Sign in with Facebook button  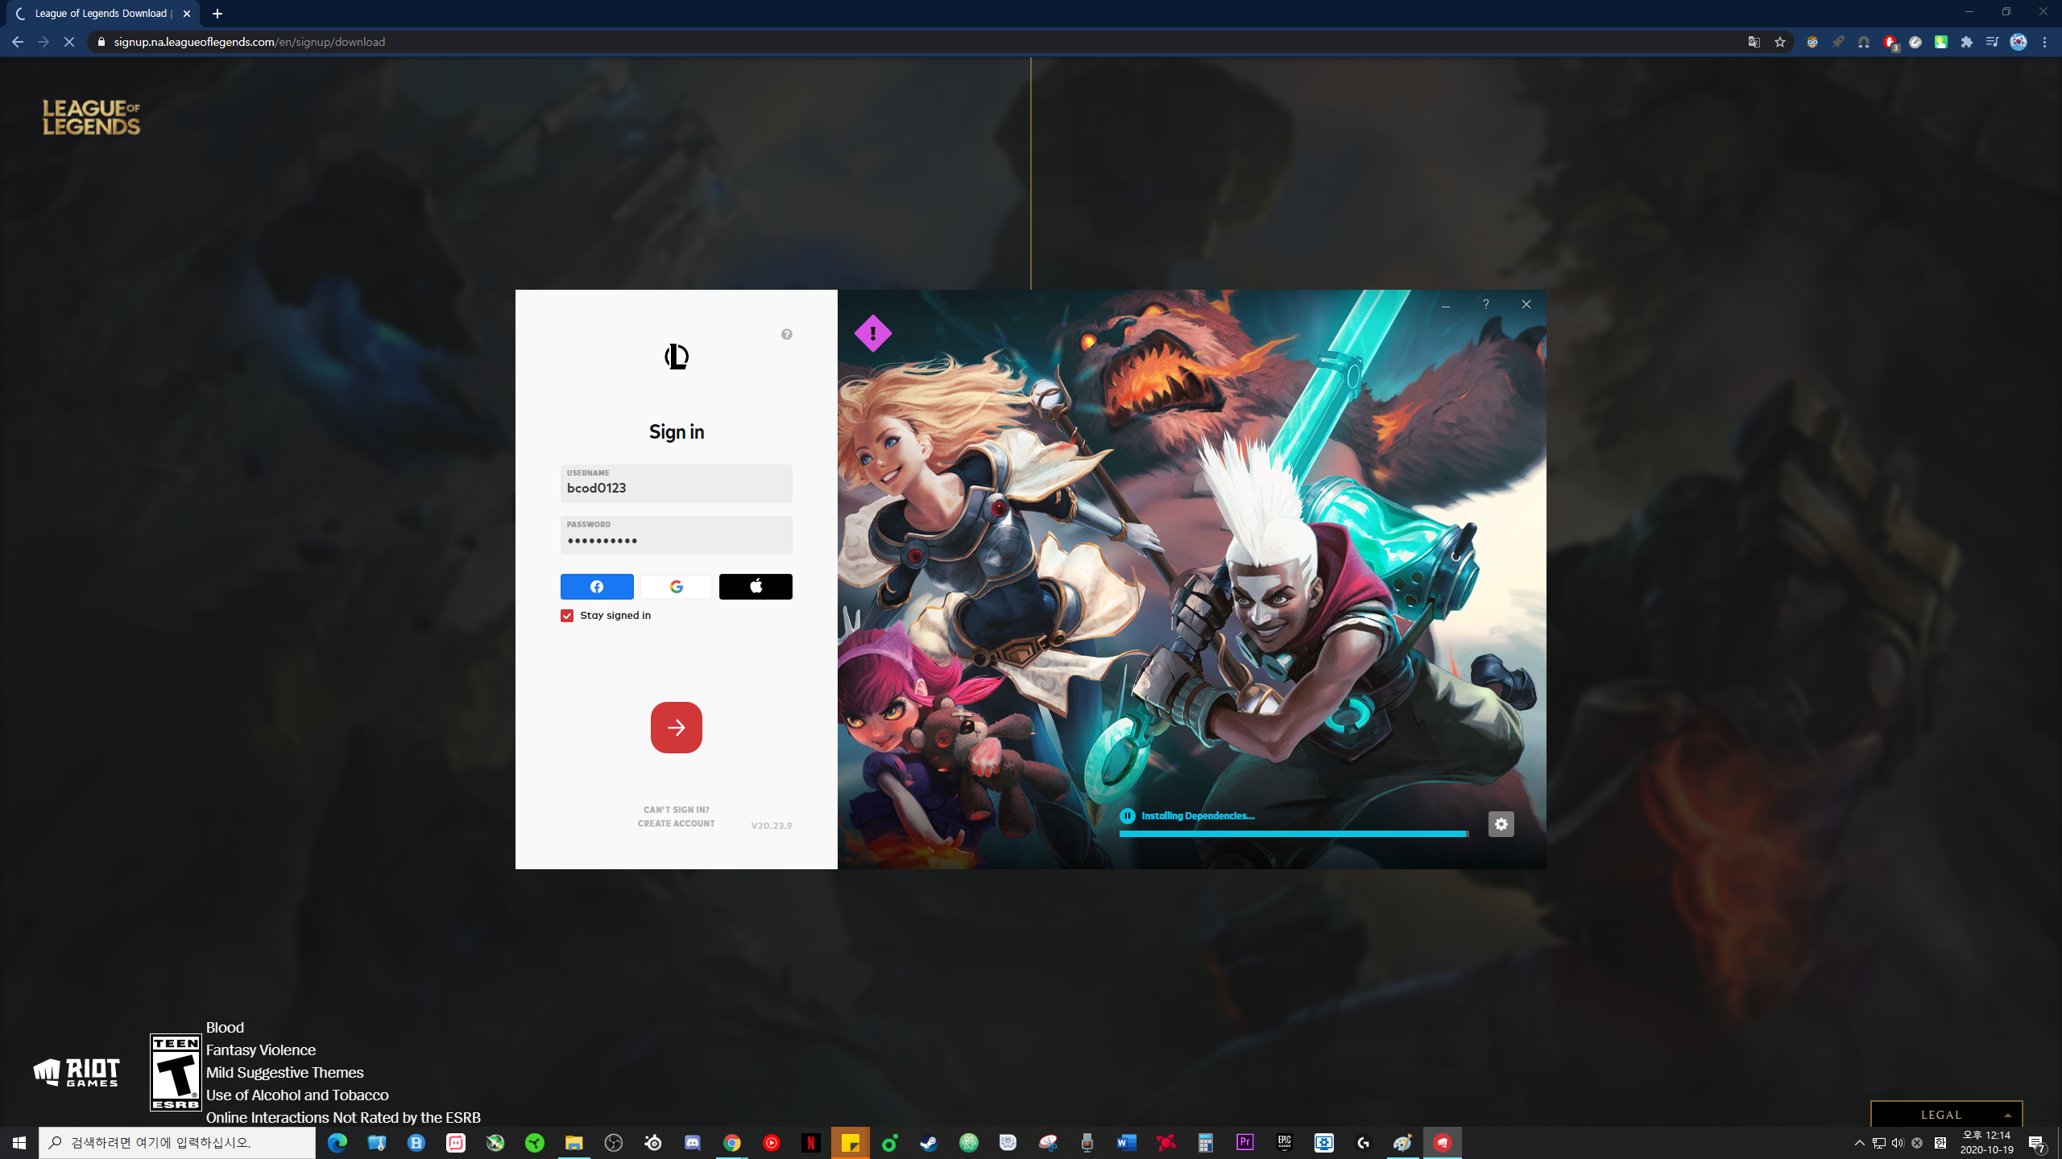point(596,587)
